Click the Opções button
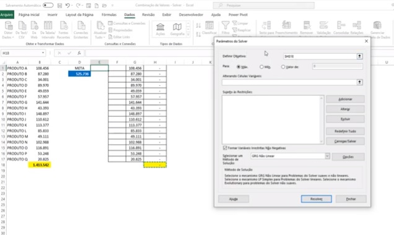 click(x=348, y=157)
